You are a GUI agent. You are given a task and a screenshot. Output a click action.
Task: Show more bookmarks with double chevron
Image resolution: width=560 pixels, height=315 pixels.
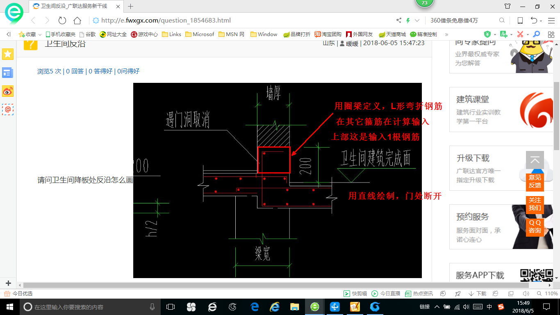(446, 34)
